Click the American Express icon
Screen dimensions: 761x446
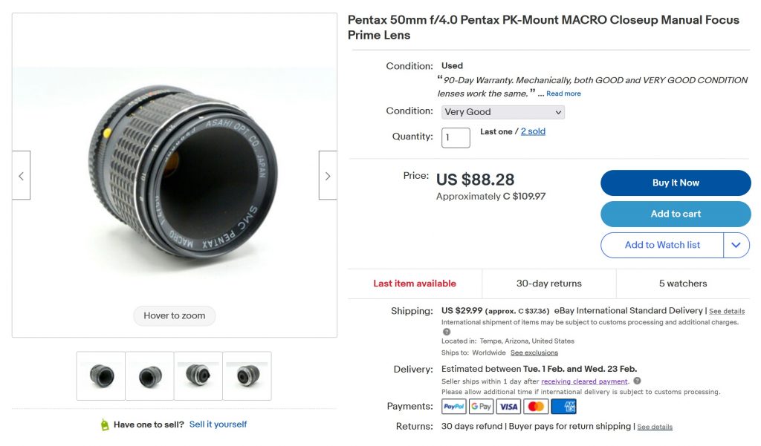point(563,407)
